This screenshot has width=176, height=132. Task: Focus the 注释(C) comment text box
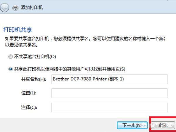coord(109,107)
